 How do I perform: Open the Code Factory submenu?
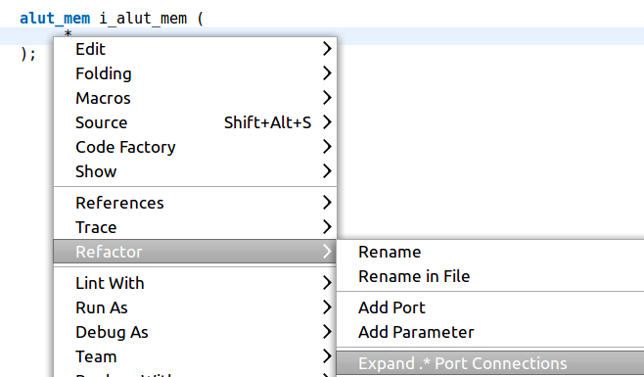point(195,147)
